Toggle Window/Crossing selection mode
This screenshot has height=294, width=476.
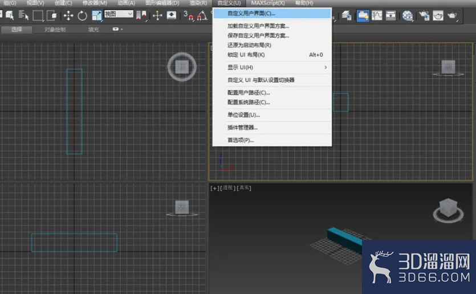click(x=52, y=15)
